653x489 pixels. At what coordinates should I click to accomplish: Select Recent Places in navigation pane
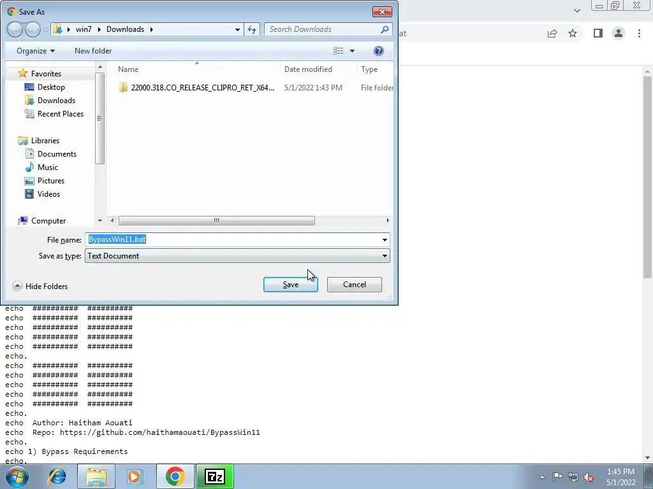(x=61, y=113)
